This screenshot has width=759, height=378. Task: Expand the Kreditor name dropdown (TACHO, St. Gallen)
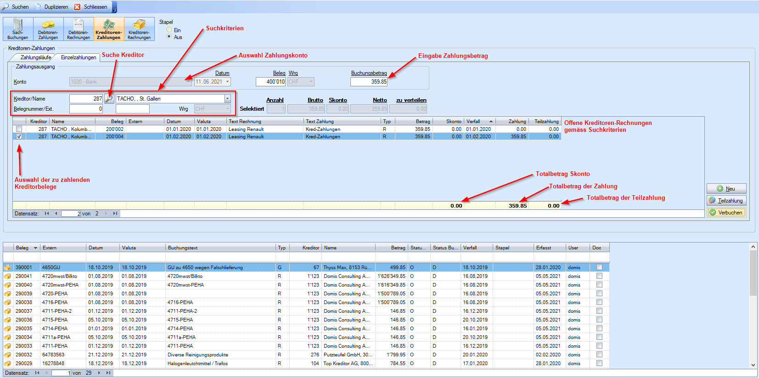point(227,99)
